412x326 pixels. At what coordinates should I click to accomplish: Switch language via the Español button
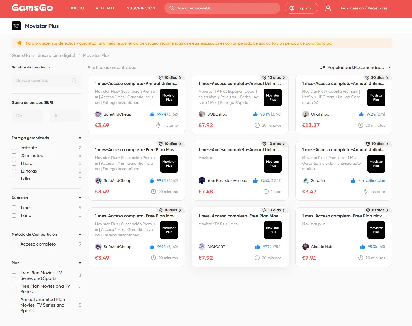tap(301, 8)
